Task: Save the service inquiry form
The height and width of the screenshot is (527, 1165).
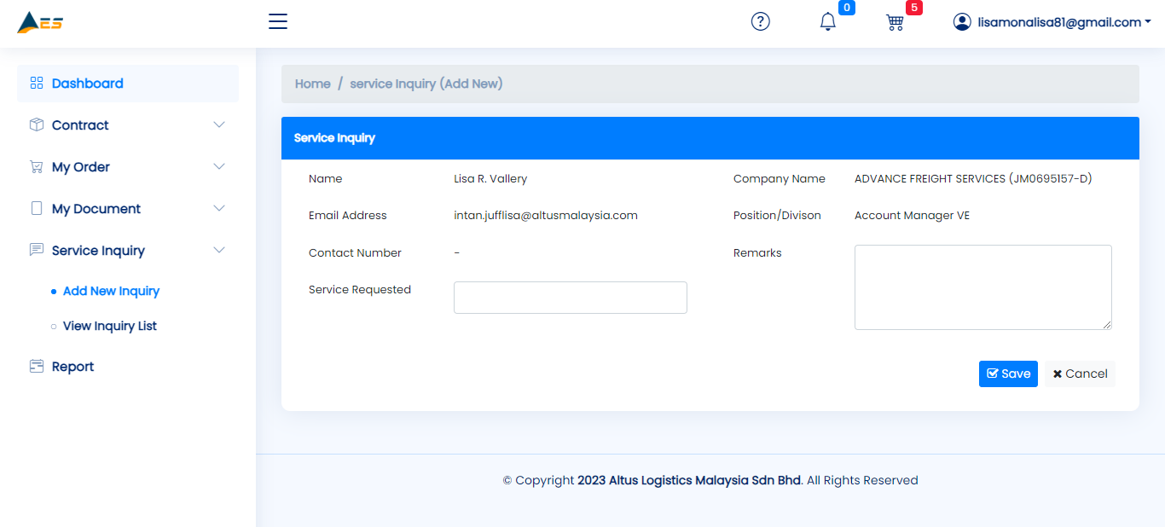Action: pyautogui.click(x=1008, y=374)
